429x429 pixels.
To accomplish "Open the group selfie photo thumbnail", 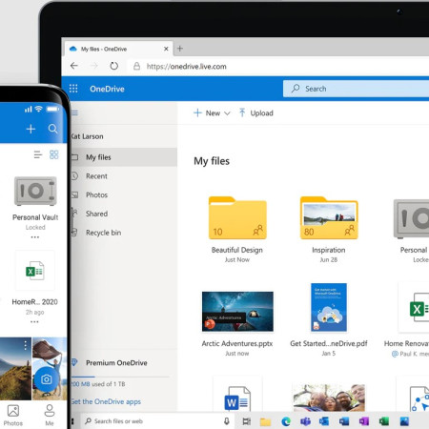I will pyautogui.click(x=329, y=398).
